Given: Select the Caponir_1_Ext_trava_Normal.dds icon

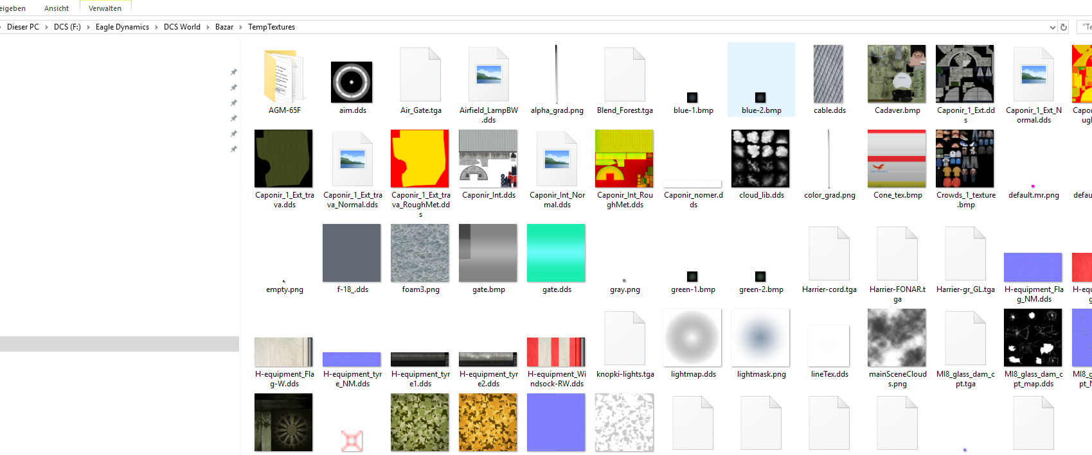Looking at the screenshot, I should 352,159.
